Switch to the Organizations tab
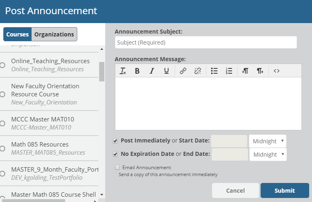The height and width of the screenshot is (202, 312). pos(54,34)
